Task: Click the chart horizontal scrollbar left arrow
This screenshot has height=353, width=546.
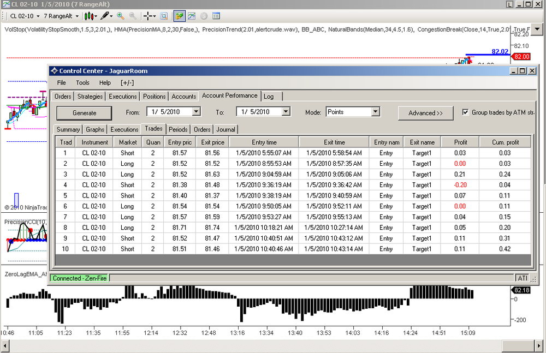Action: click(5, 346)
